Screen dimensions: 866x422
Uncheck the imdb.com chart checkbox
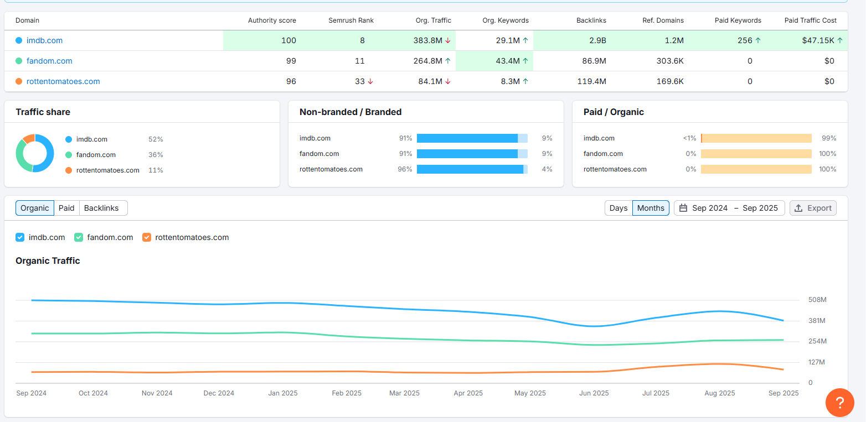click(20, 237)
